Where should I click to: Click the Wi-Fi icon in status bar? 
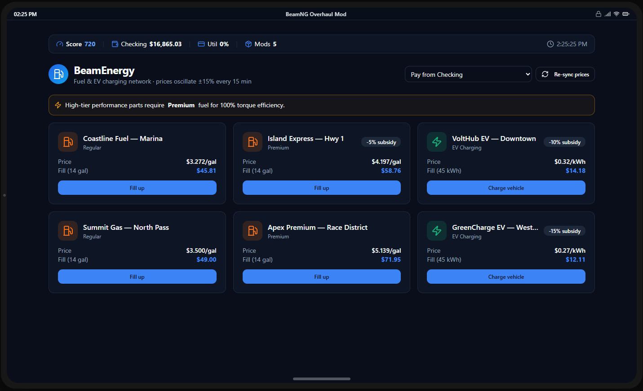click(x=616, y=14)
